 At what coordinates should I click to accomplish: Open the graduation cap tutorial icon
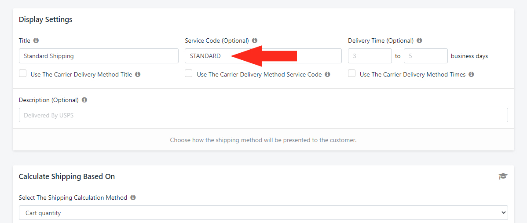tap(503, 176)
